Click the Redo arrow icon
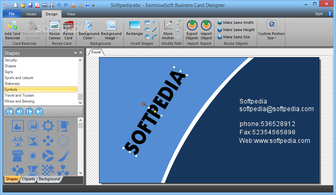 pos(66,5)
